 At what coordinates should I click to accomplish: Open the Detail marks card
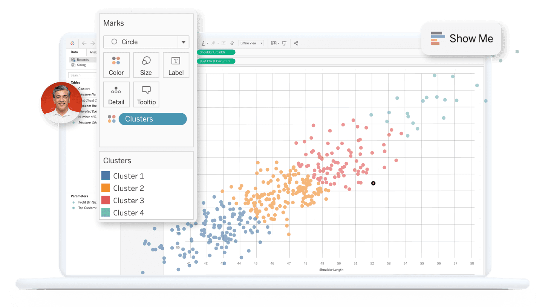tap(116, 94)
